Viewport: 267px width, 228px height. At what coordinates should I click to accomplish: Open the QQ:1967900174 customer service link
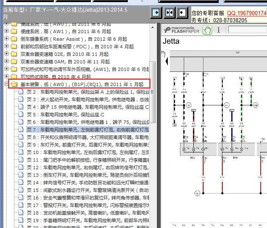click(x=247, y=13)
